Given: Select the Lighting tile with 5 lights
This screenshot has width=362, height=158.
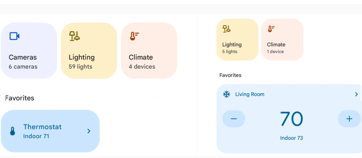Looking at the screenshot, I should (x=237, y=40).
